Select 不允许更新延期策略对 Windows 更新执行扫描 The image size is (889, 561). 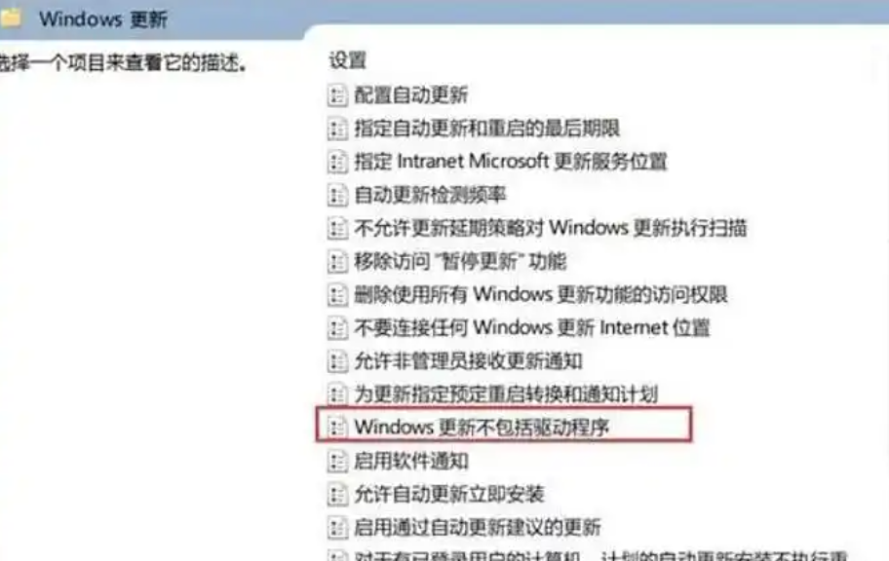point(550,228)
